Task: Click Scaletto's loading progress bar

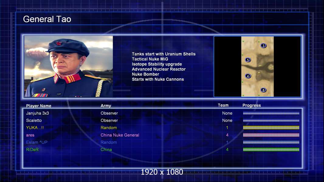Action: (271, 120)
